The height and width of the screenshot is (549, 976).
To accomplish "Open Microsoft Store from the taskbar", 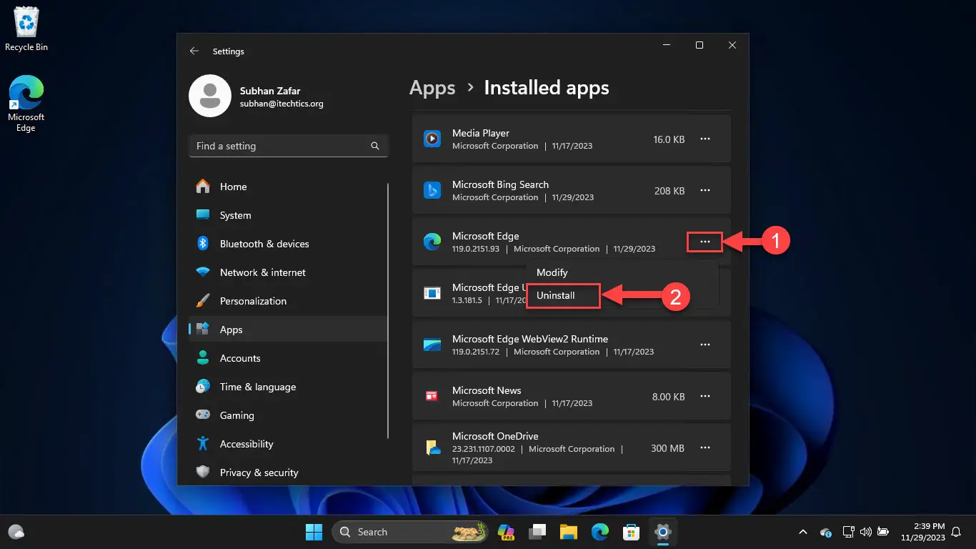I will pyautogui.click(x=631, y=532).
